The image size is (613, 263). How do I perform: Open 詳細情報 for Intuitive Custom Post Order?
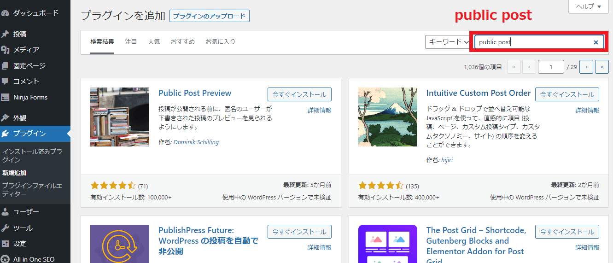[x=587, y=111]
